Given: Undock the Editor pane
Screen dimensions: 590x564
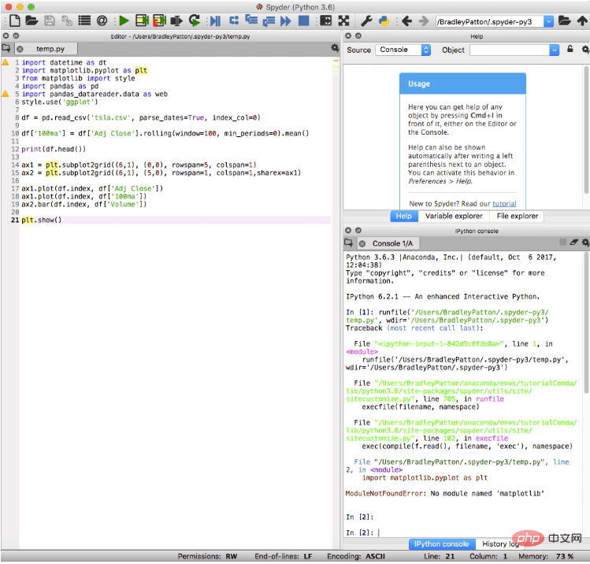Looking at the screenshot, I should 16,35.
